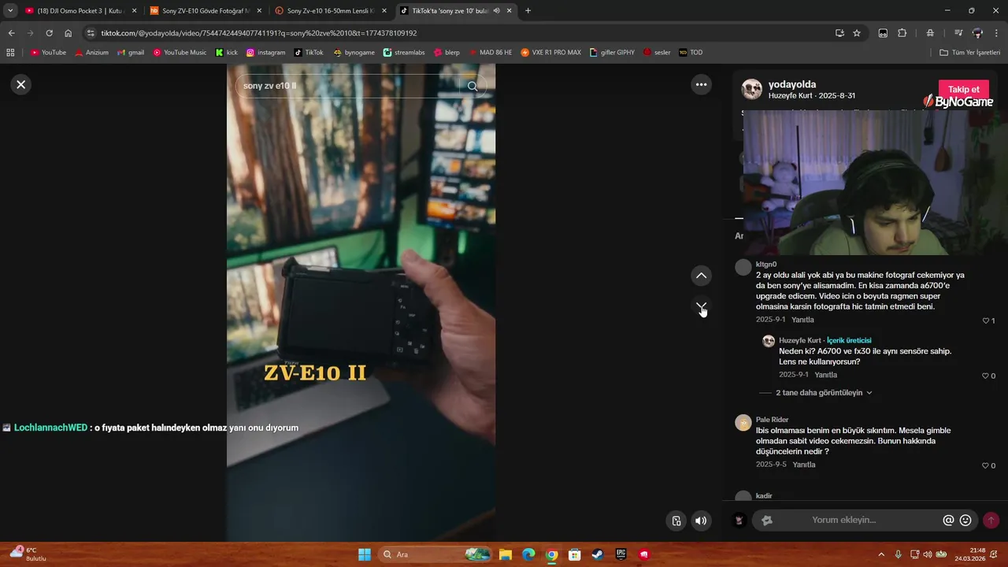1008x567 pixels.
Task: Click the tiktok.com address bar
Action: pos(457,33)
